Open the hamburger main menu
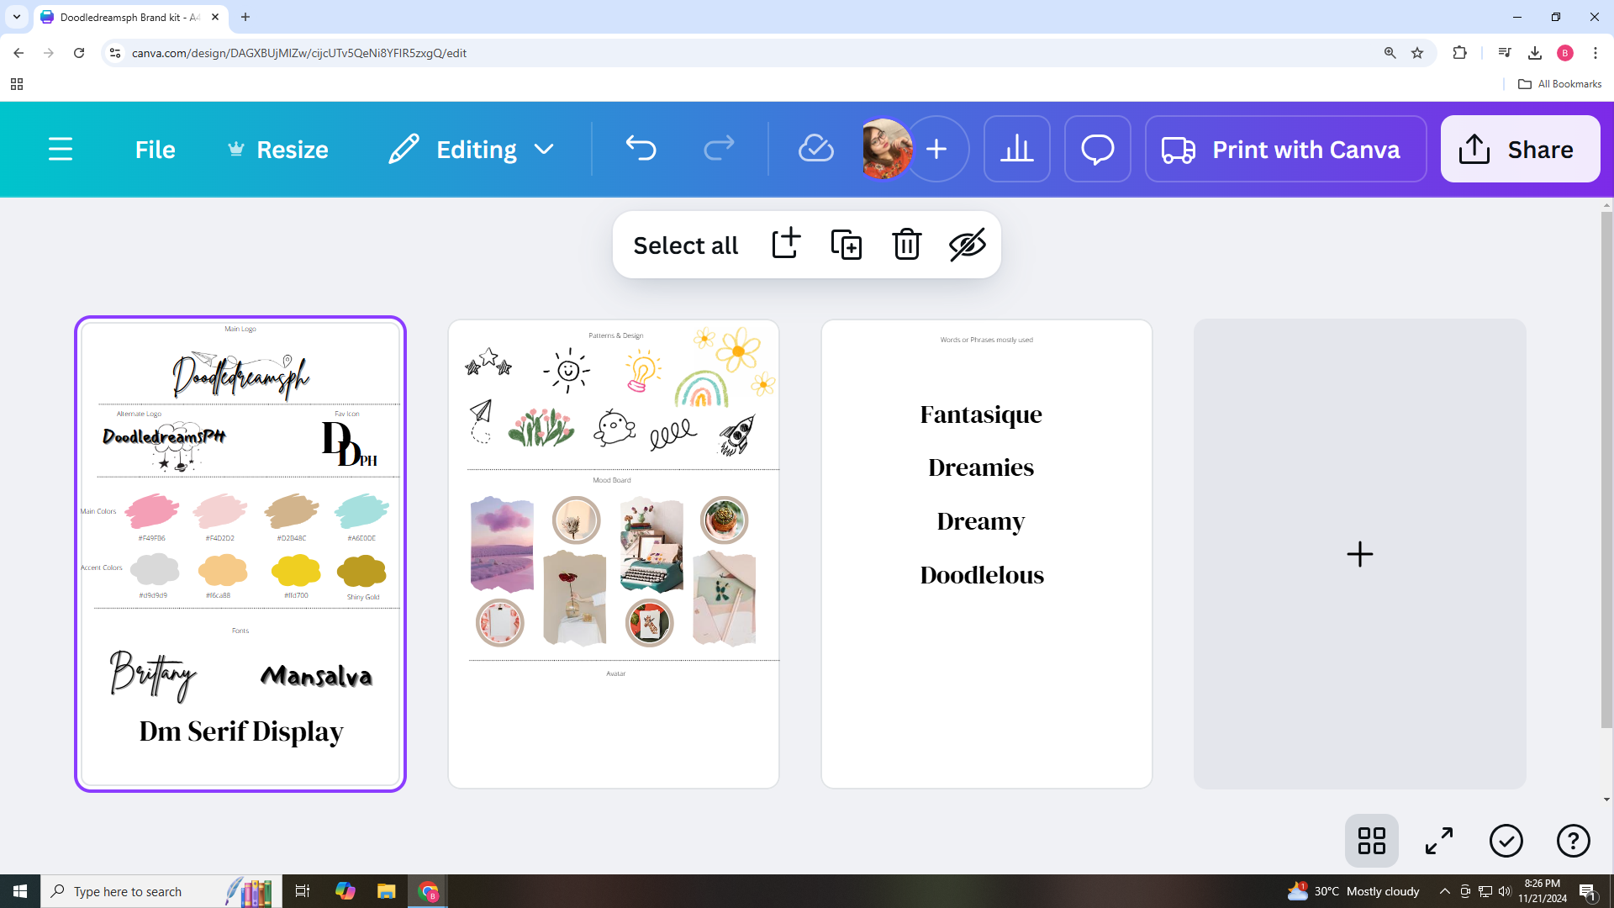Image resolution: width=1614 pixels, height=908 pixels. tap(61, 149)
